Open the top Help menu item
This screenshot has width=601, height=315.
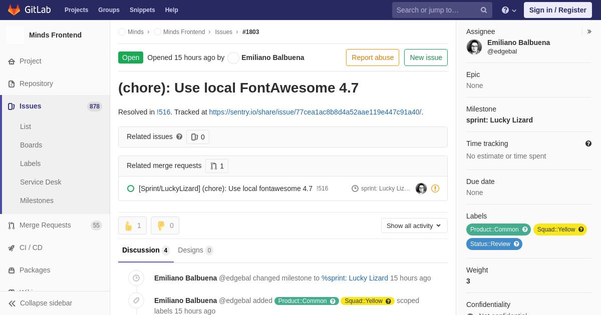pyautogui.click(x=172, y=10)
